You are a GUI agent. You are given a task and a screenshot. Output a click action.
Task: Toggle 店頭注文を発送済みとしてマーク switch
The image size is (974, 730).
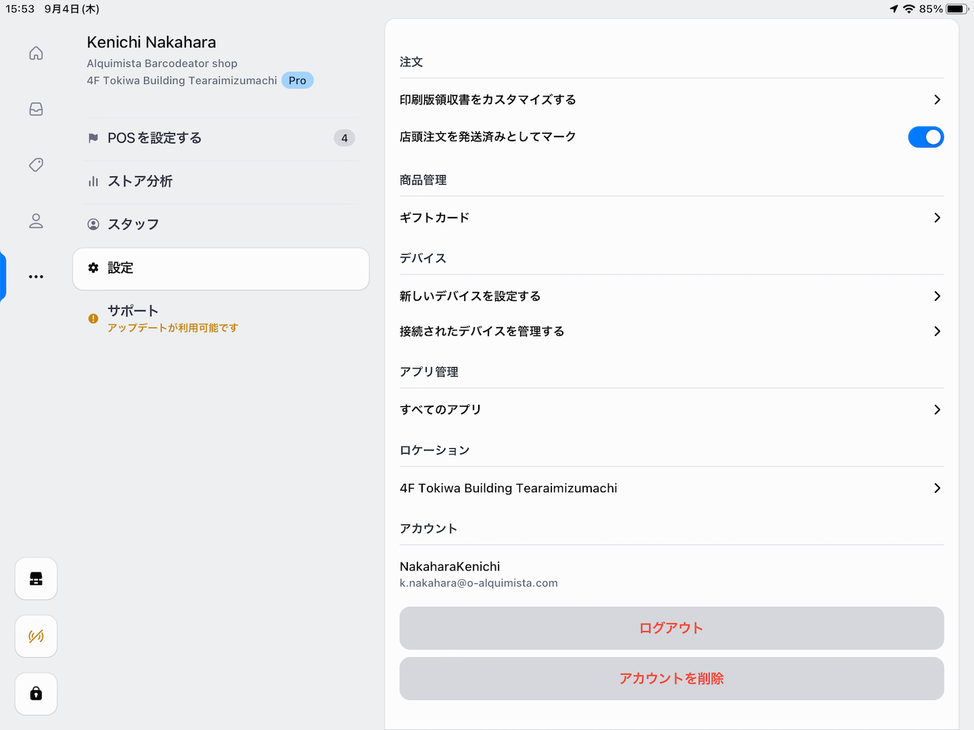tap(925, 137)
